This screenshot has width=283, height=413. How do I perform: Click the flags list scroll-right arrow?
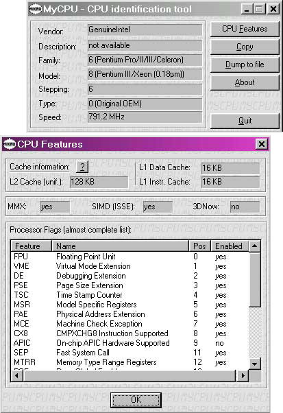coord(243,375)
